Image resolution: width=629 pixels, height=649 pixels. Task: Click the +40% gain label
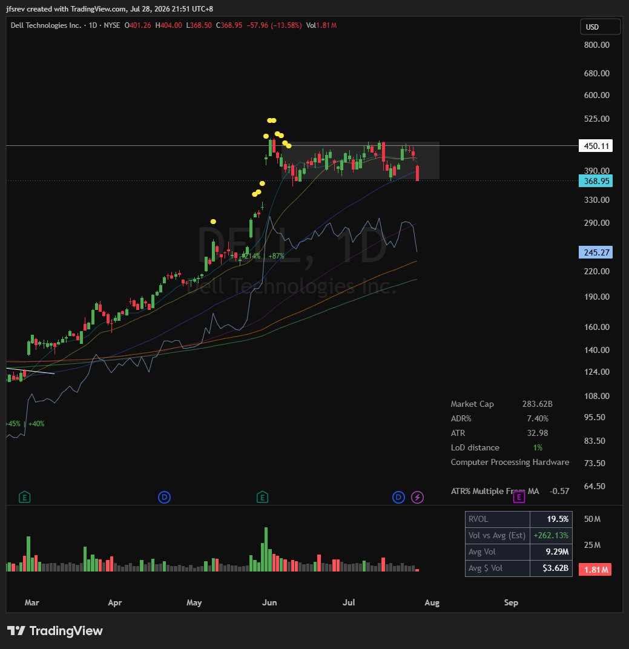tap(36, 424)
